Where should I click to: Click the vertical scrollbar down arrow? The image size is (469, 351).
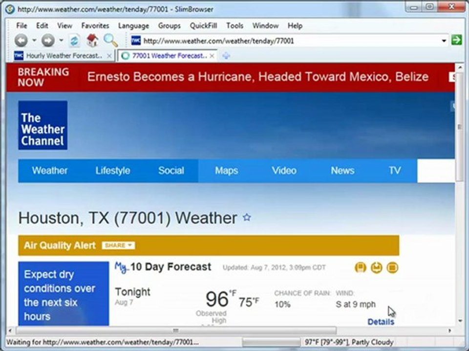point(460,321)
